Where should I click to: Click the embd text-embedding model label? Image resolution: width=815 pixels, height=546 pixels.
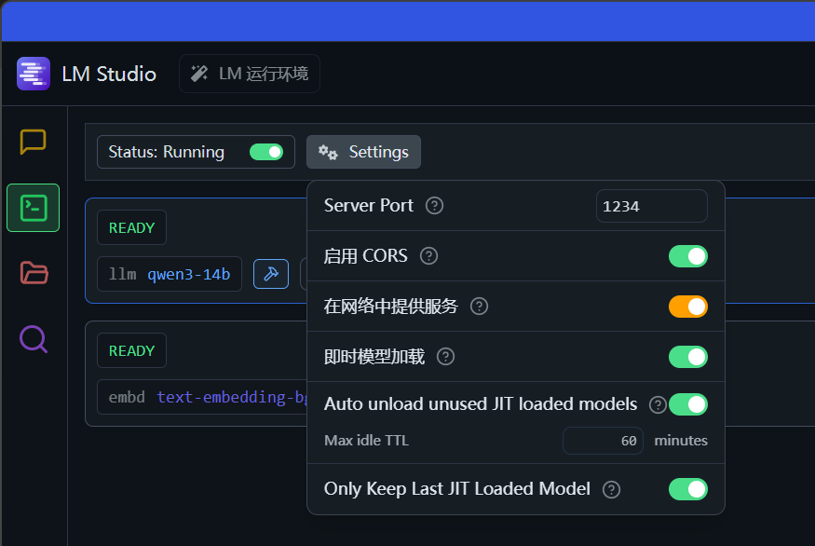click(x=203, y=397)
